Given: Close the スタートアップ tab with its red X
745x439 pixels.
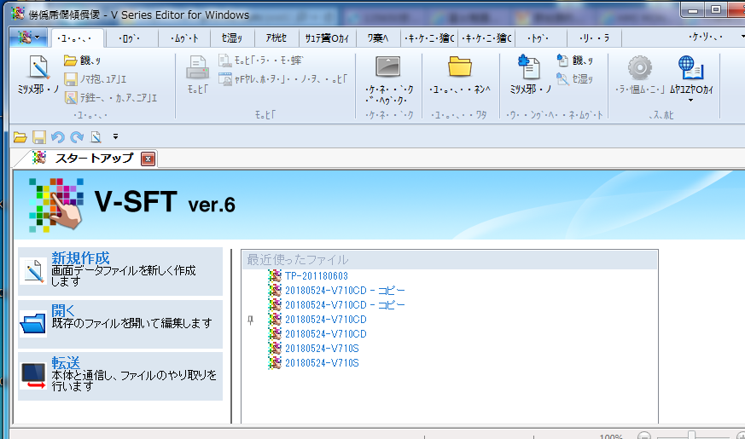Looking at the screenshot, I should pos(148,159).
